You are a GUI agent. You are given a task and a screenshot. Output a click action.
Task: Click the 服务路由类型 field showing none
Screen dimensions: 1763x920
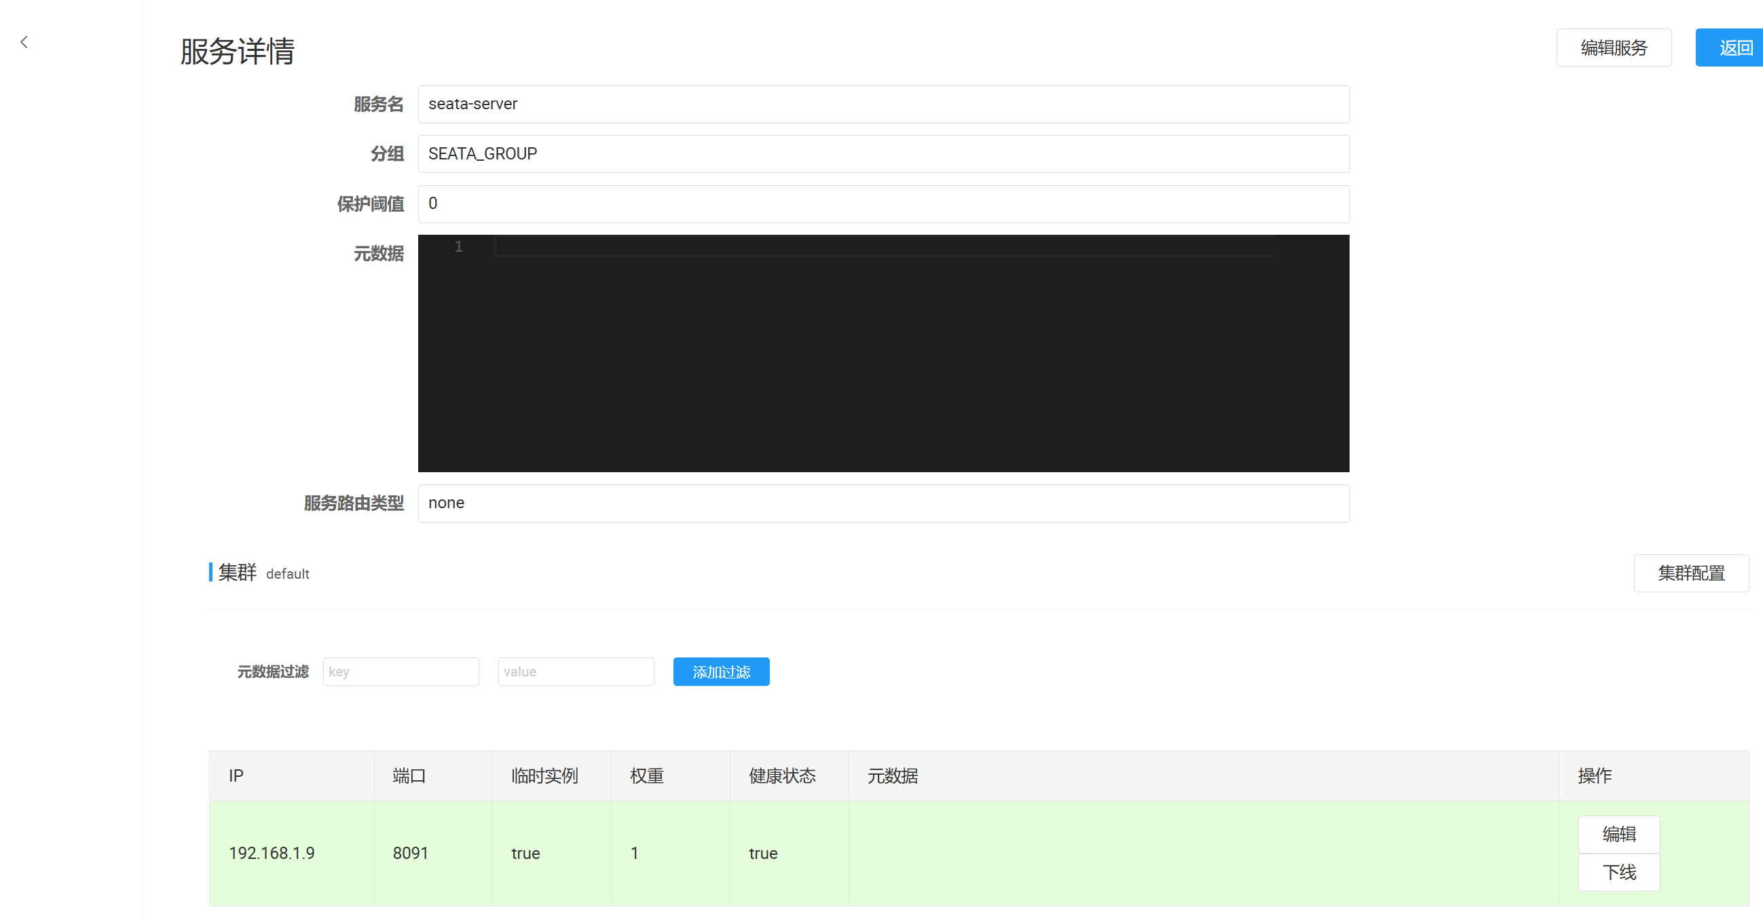coord(883,503)
